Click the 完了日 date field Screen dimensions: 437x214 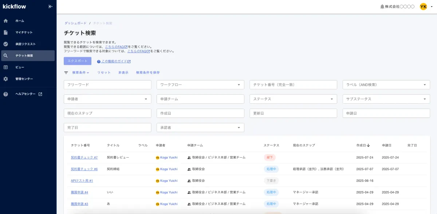107,128
